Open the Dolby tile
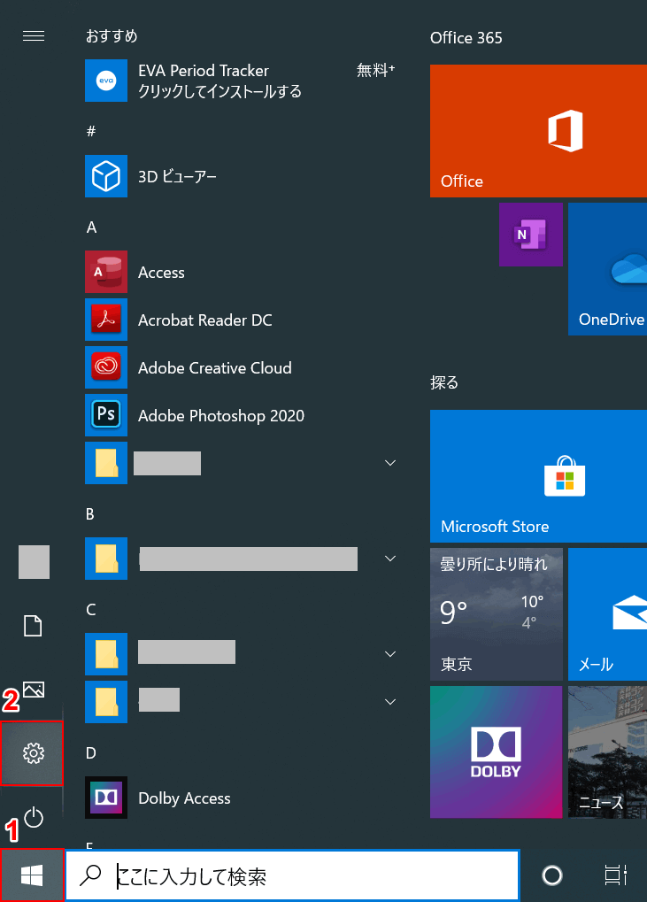Viewport: 647px width, 902px height. point(496,752)
